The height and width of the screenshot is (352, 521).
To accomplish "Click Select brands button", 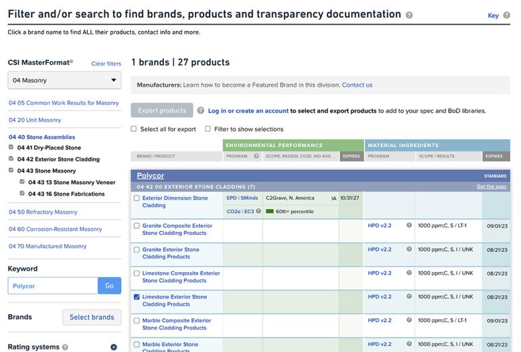I will tap(92, 317).
